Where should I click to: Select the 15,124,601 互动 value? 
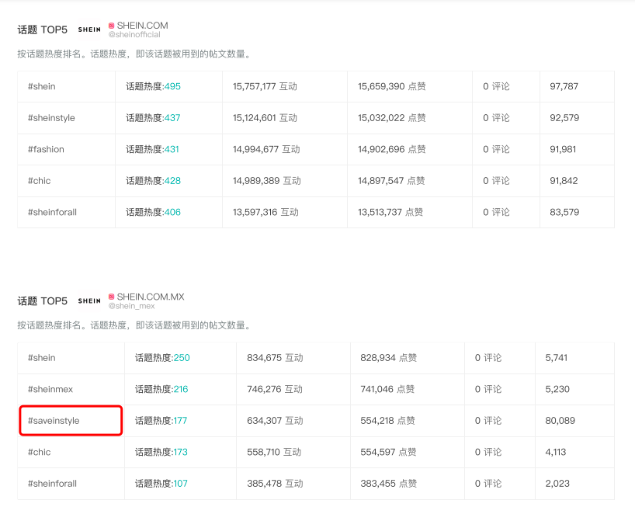265,118
